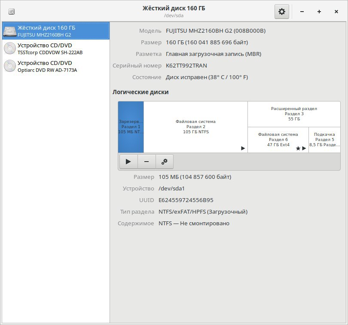Click partition type NTFS/exFAT/HPFS (Загрузочный)
The image size is (348, 325).
click(x=203, y=212)
